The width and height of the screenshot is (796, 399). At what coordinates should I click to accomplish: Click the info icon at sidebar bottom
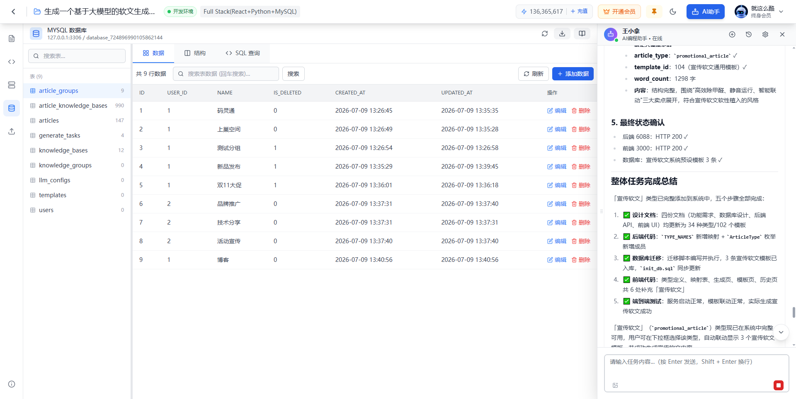pyautogui.click(x=12, y=384)
